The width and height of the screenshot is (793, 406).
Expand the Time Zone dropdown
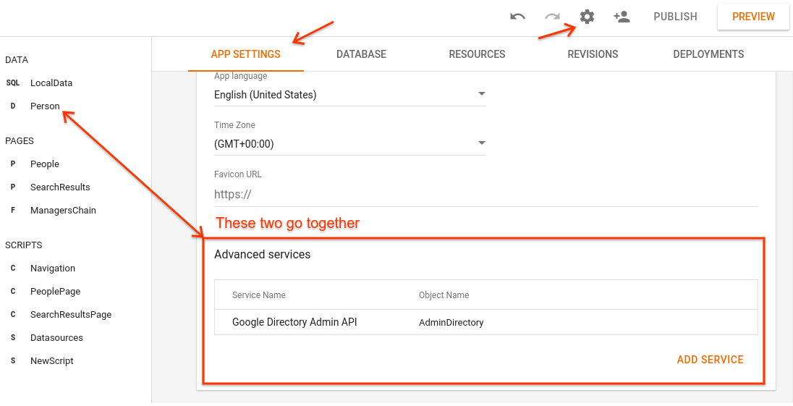349,144
